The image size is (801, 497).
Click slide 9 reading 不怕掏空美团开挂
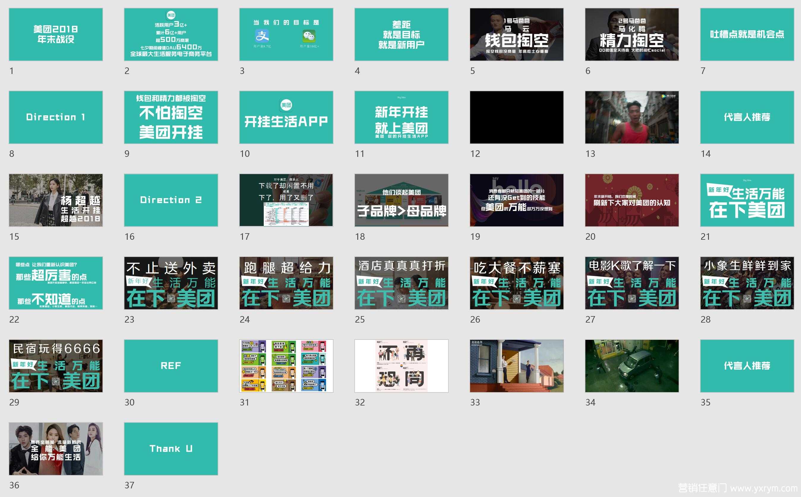tap(171, 117)
